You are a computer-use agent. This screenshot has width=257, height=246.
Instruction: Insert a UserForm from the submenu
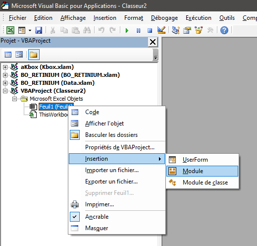coord(202,160)
